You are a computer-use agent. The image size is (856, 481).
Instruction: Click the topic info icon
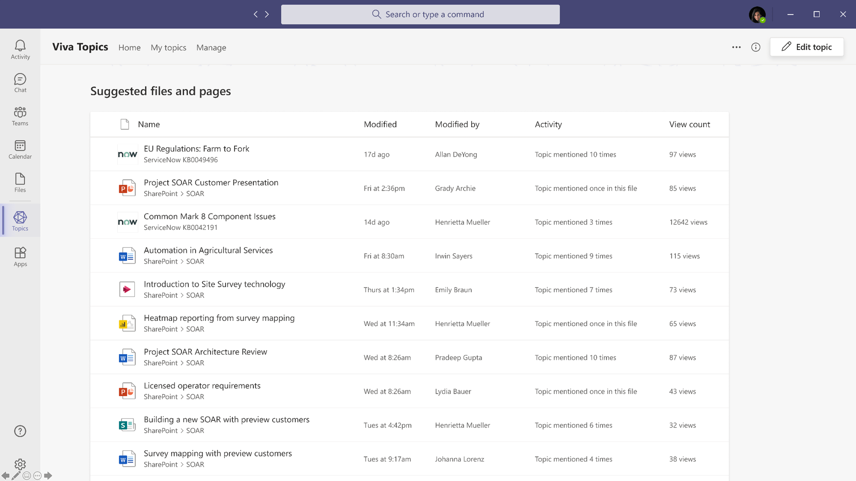tap(756, 47)
